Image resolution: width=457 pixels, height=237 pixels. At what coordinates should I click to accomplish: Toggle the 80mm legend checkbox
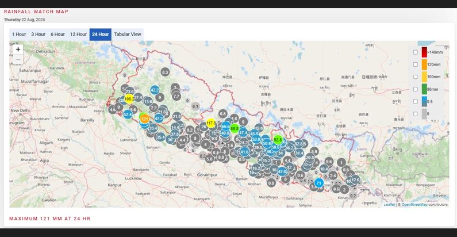[x=415, y=89]
